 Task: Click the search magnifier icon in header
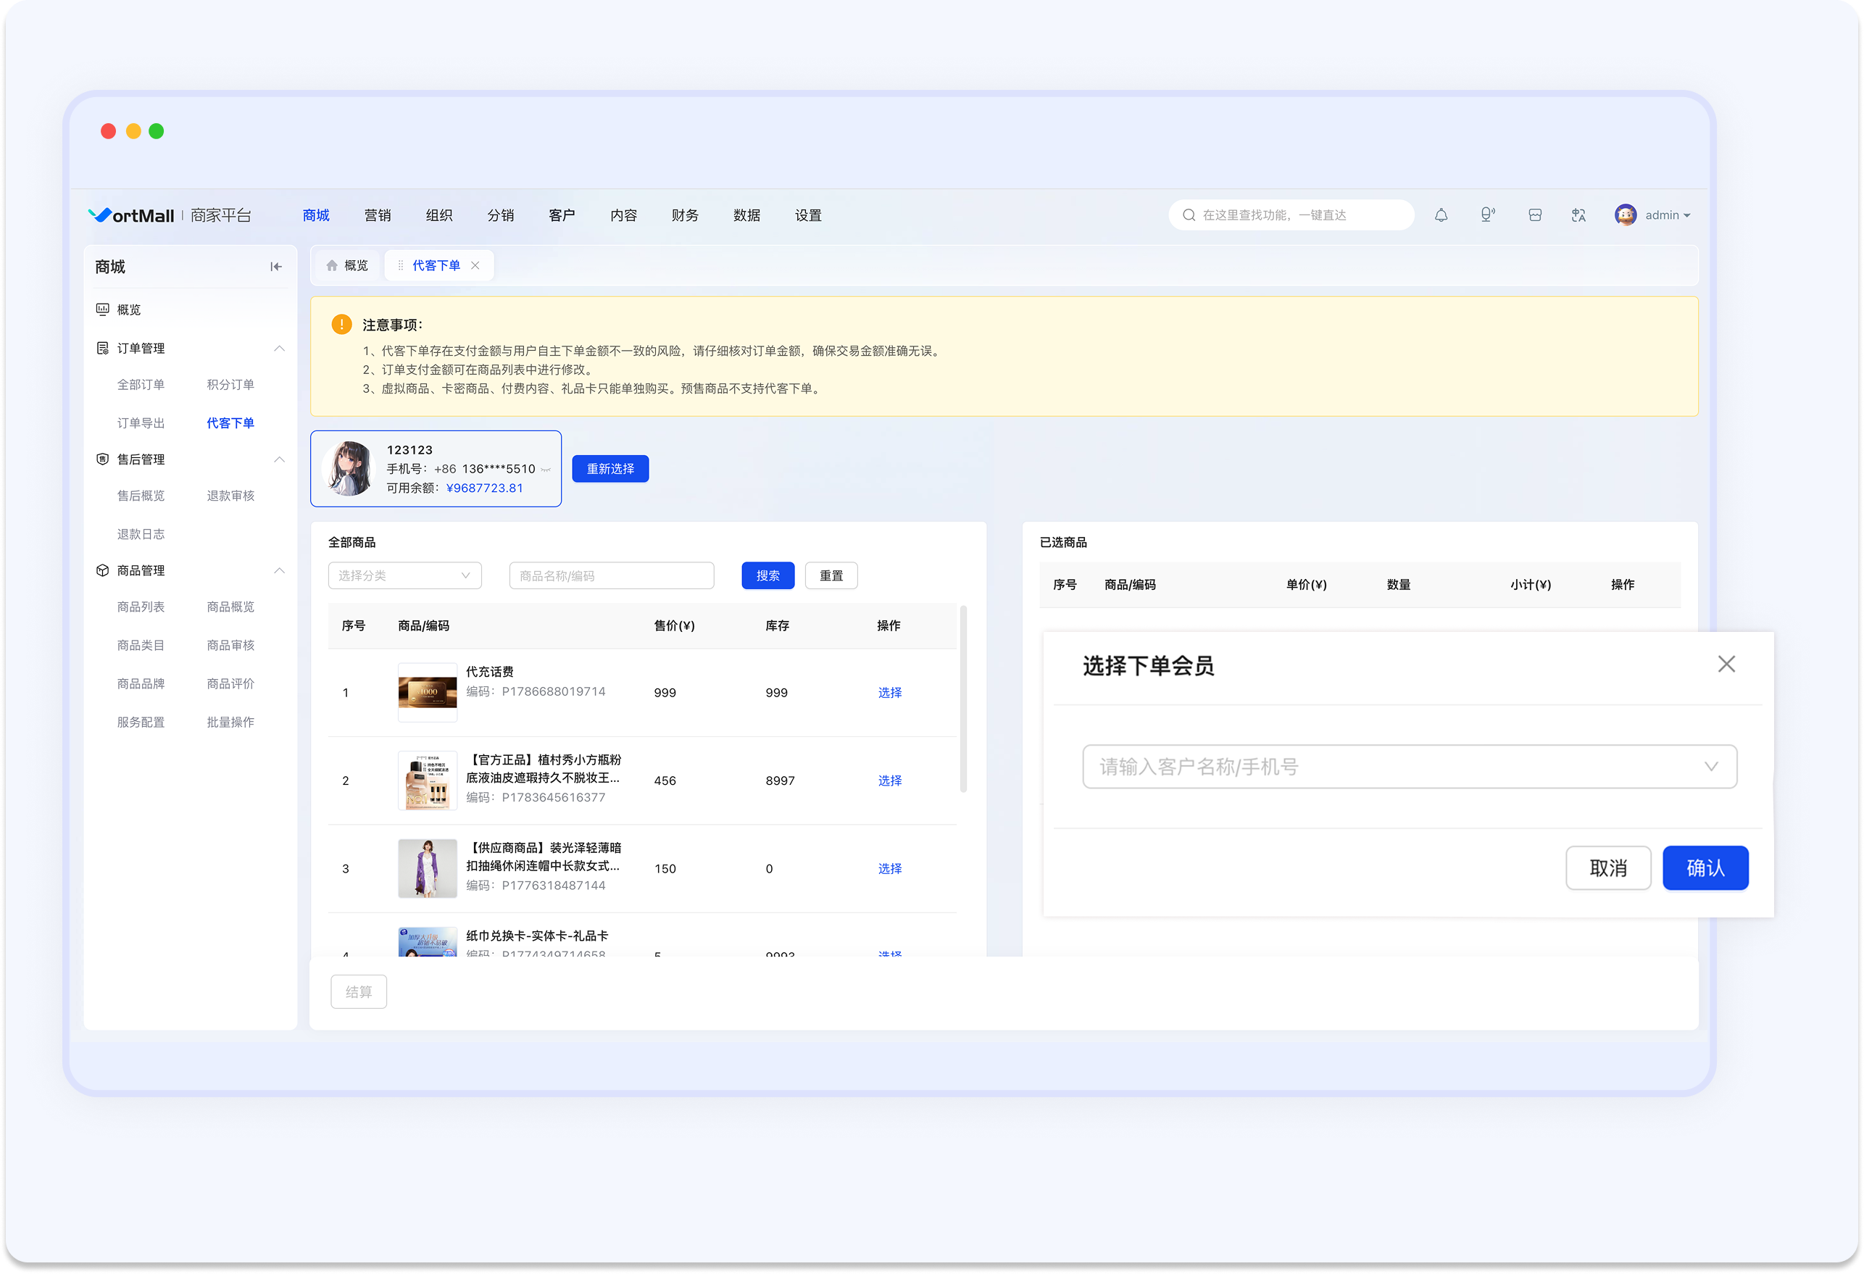pyautogui.click(x=1189, y=215)
